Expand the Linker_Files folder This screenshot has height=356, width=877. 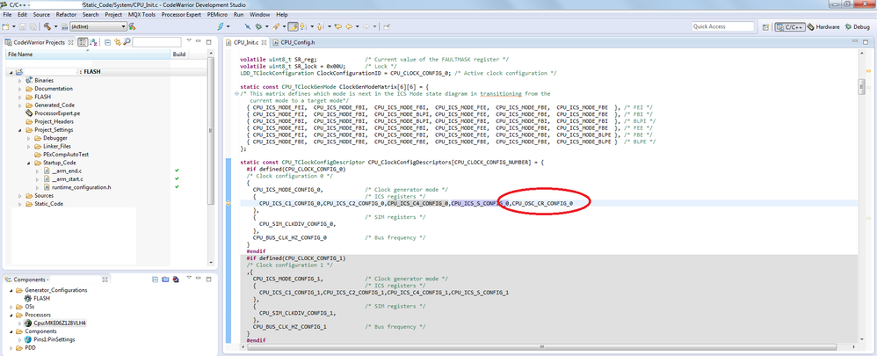[x=29, y=146]
